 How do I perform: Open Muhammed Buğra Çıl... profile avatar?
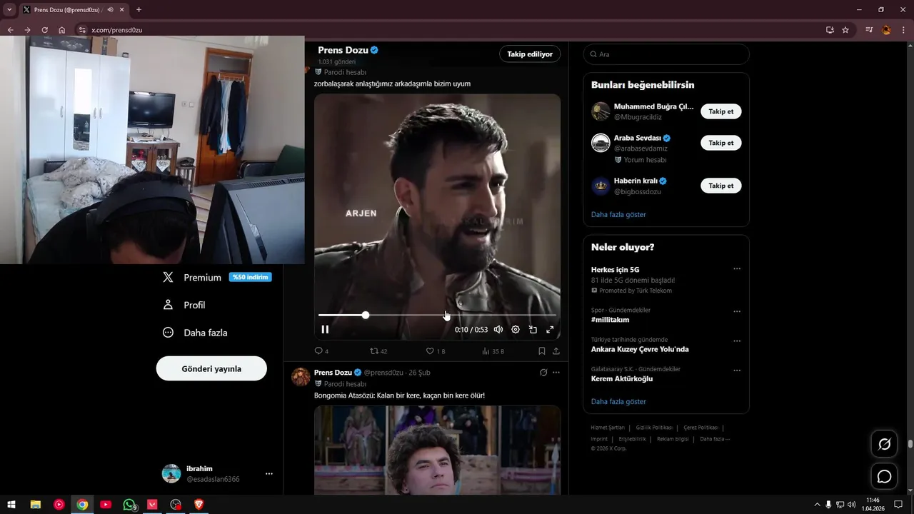(601, 111)
